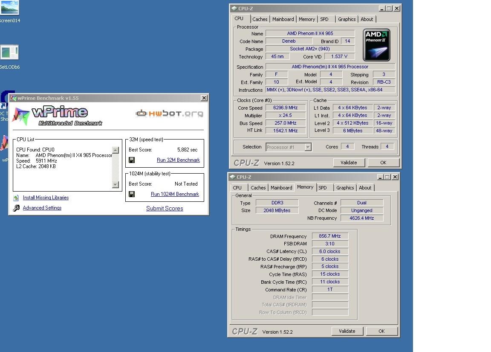Click the NB Frequency value 4626.4 MHz

362,218
